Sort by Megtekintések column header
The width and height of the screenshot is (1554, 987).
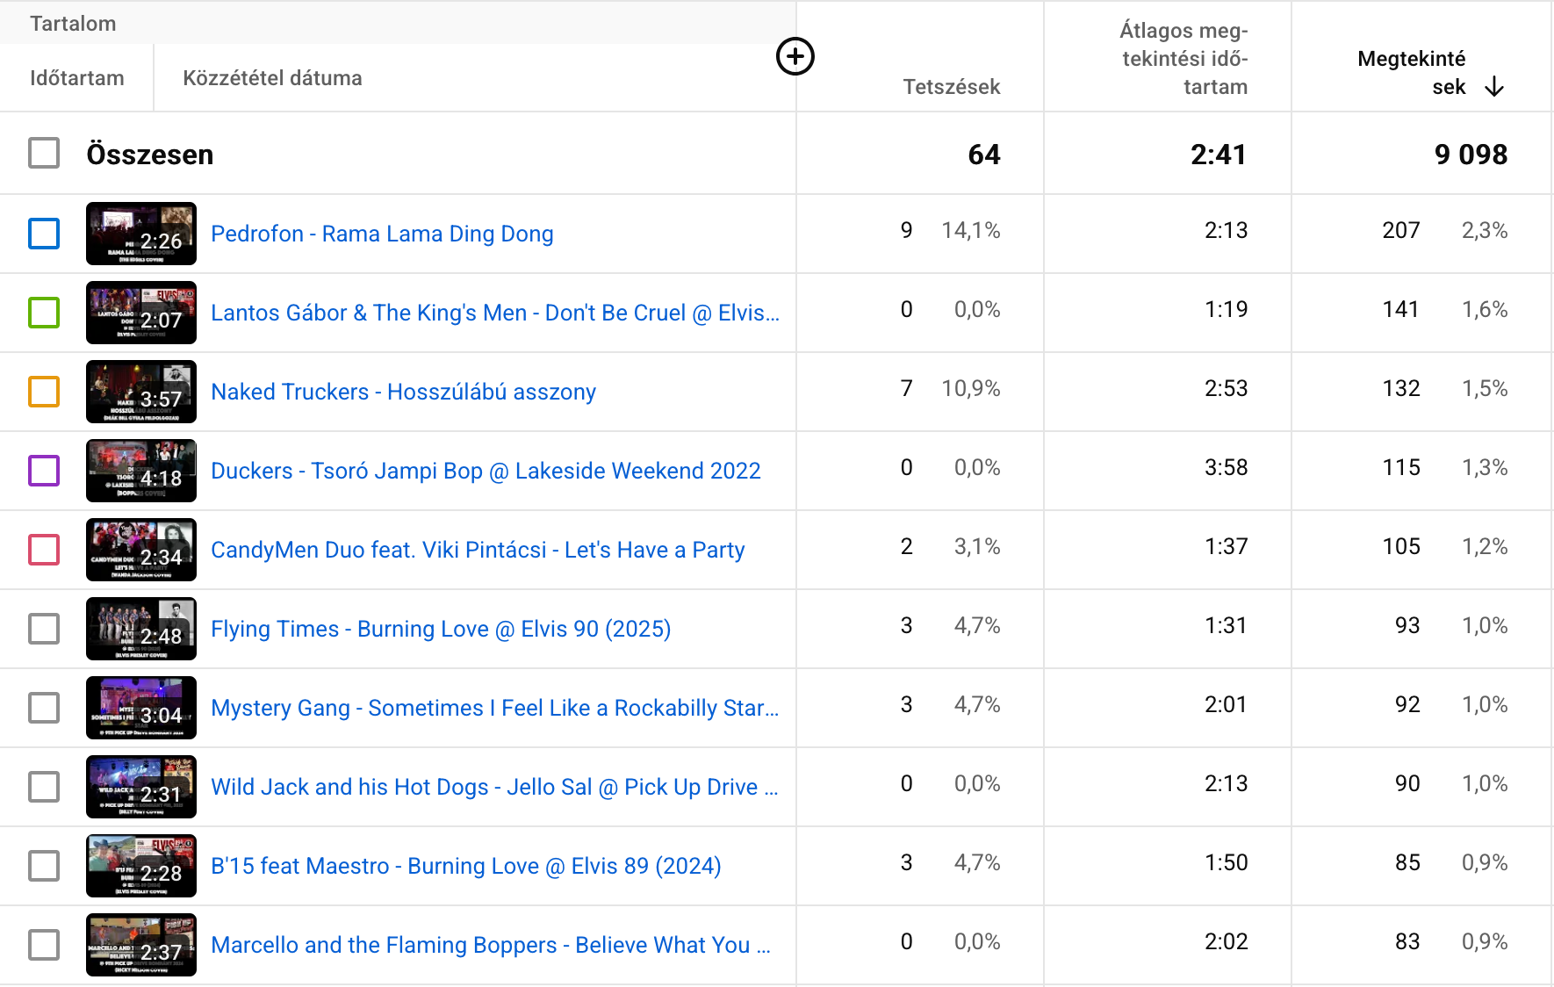click(1410, 72)
